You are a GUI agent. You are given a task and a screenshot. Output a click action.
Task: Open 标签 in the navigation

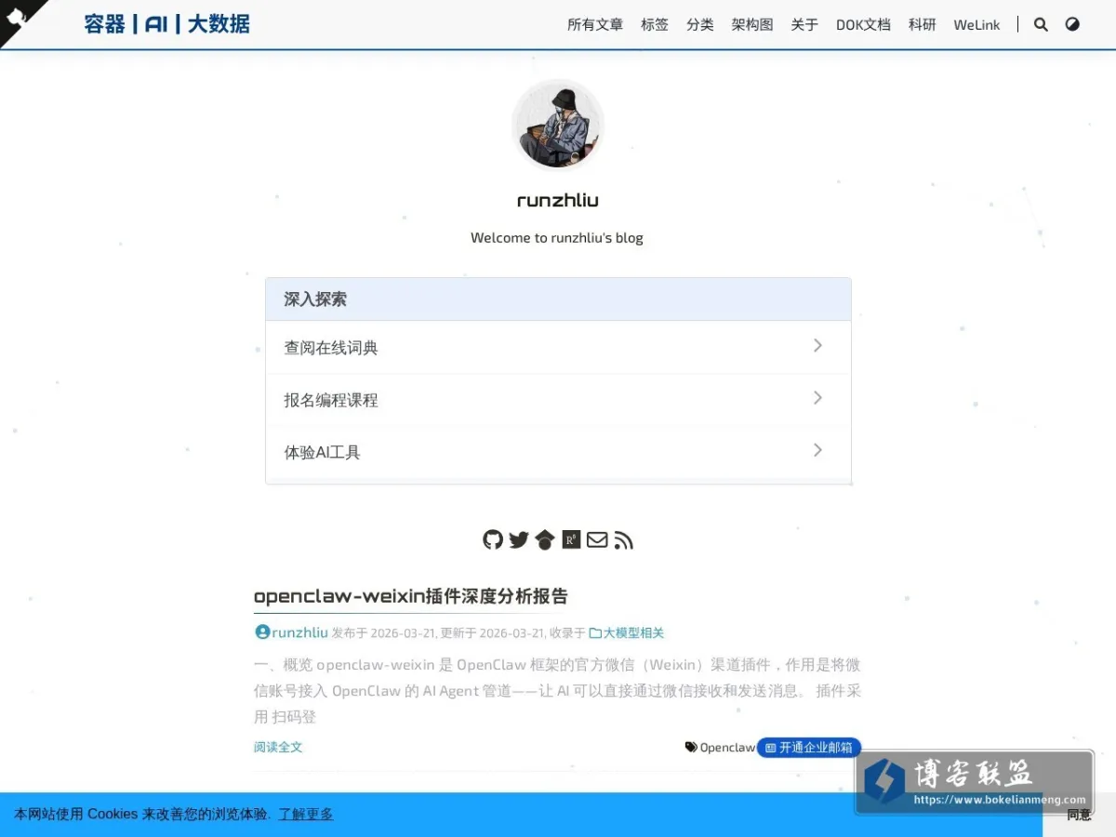click(x=655, y=24)
